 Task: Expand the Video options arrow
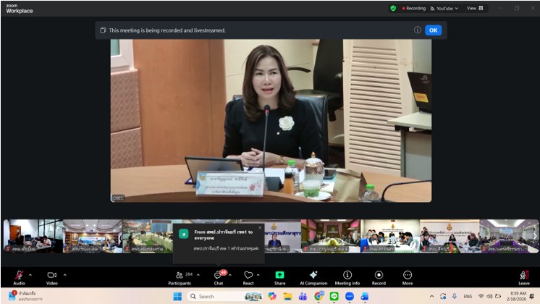[65, 274]
